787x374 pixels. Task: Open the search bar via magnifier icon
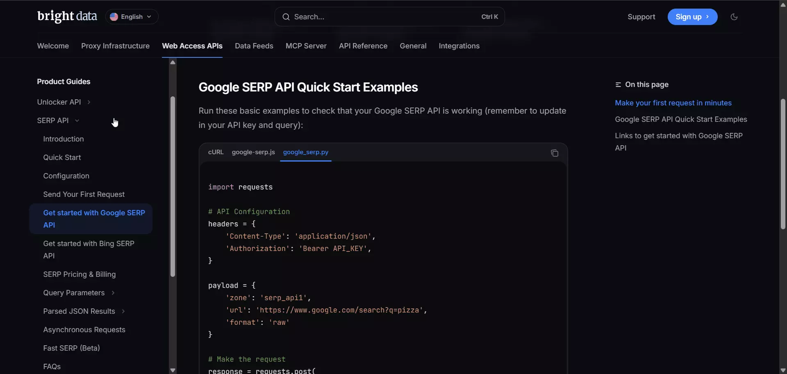coord(287,17)
